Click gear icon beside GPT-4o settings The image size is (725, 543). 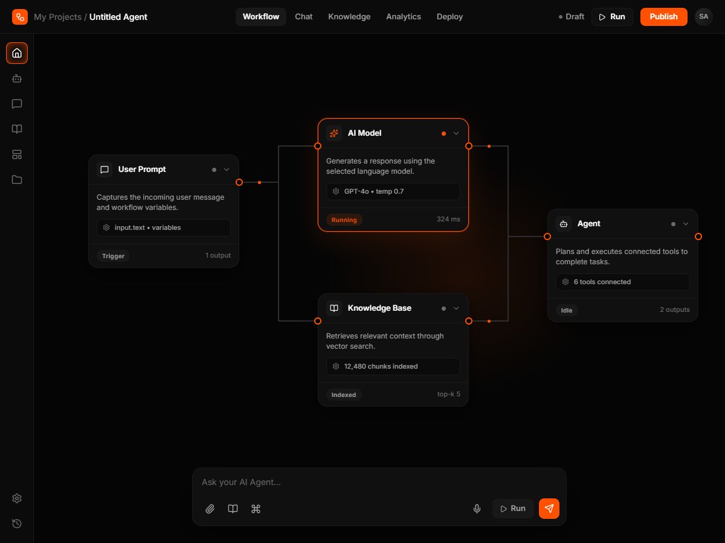point(336,191)
